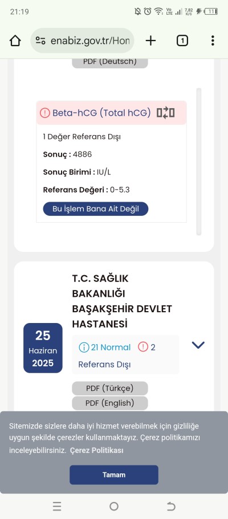Click the results panel vertical scrollbar
The image size is (228, 519).
pos(199,162)
